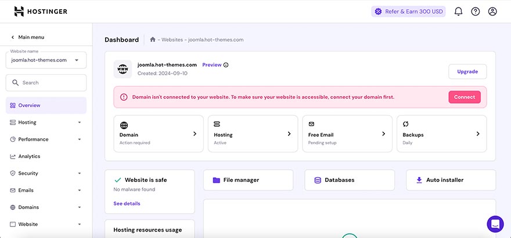The image size is (511, 238).
Task: Open the Free Email card
Action: (x=347, y=134)
